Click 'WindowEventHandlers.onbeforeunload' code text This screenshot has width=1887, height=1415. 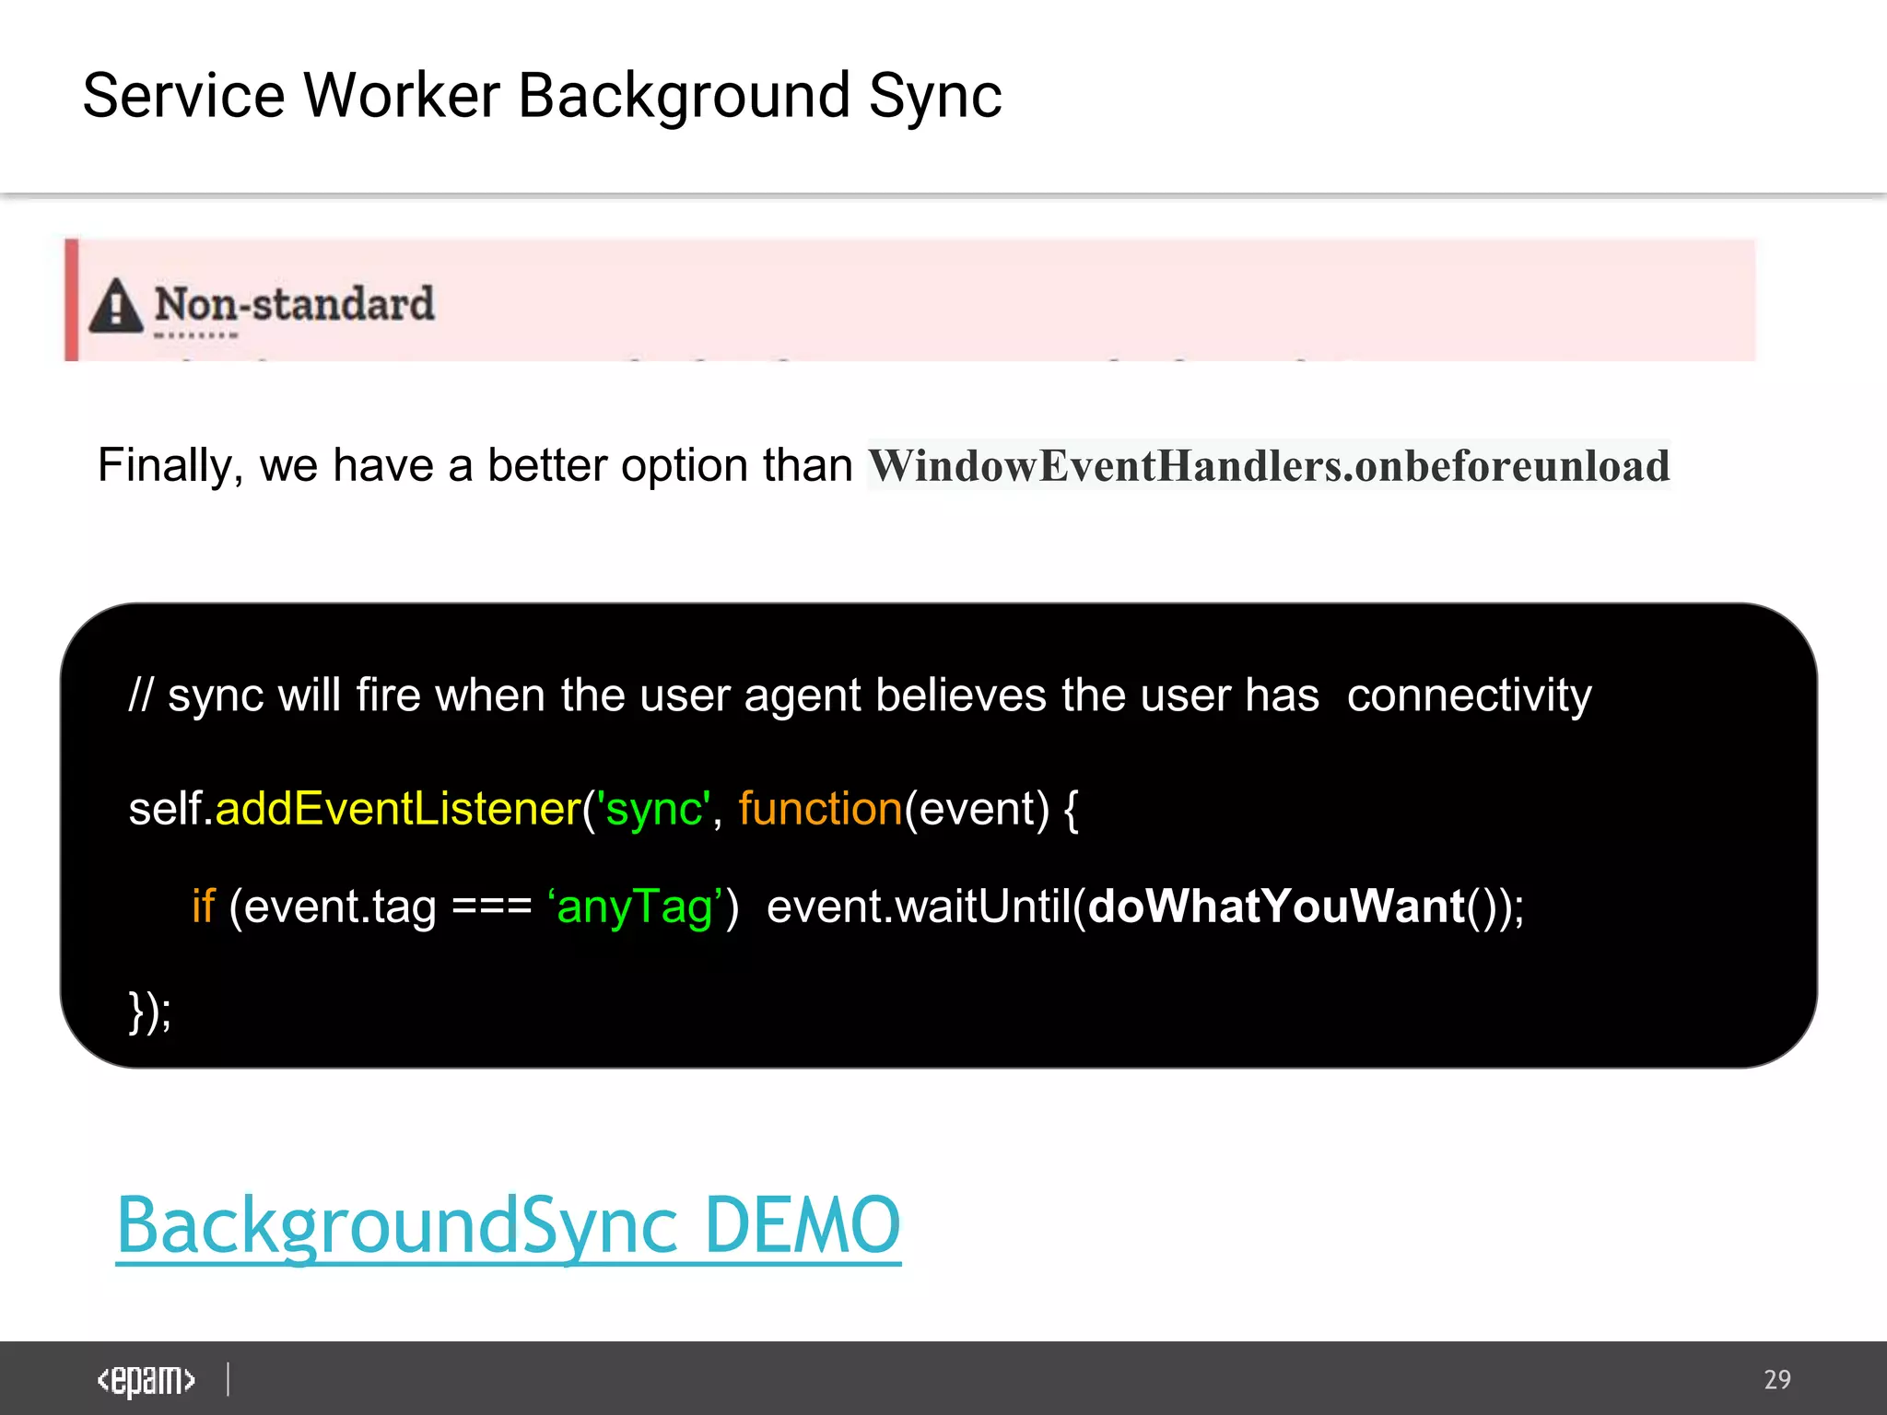pos(1269,465)
